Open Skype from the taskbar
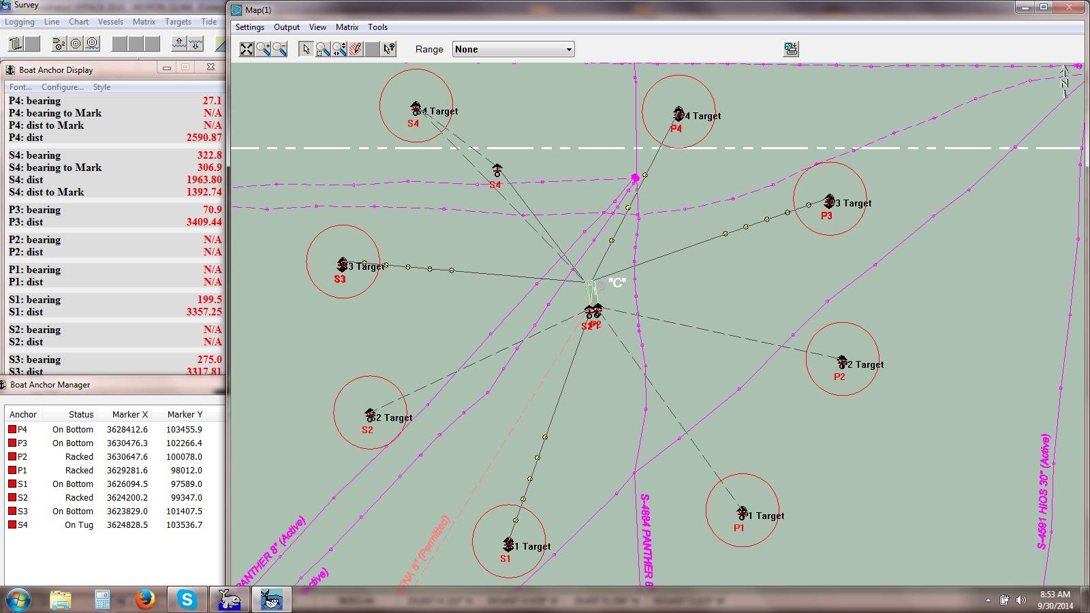Viewport: 1090px width, 613px height. point(187,599)
